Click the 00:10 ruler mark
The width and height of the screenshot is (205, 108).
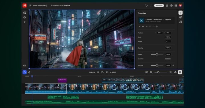pos(79,76)
